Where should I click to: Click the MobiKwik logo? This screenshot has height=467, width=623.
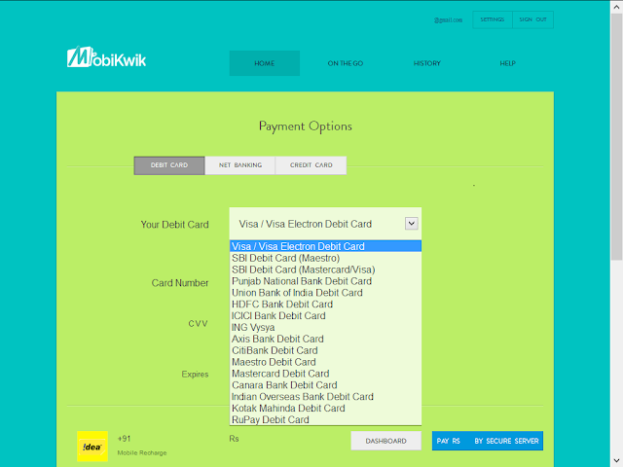[106, 57]
